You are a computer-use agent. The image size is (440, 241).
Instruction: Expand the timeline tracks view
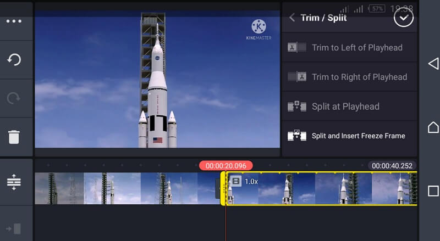coord(14,182)
